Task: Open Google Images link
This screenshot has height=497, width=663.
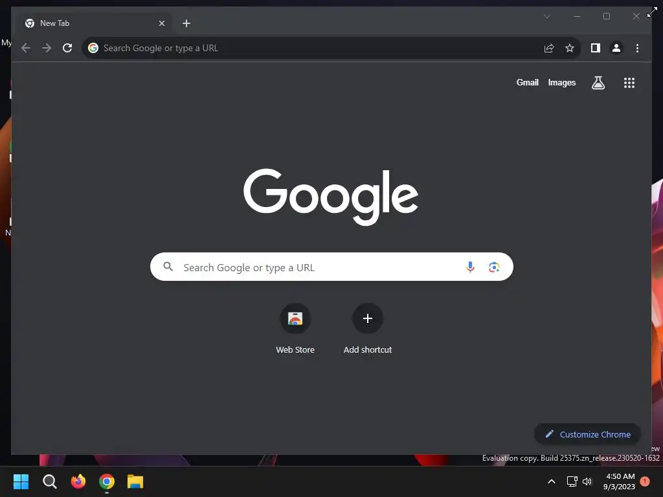Action: (x=561, y=82)
